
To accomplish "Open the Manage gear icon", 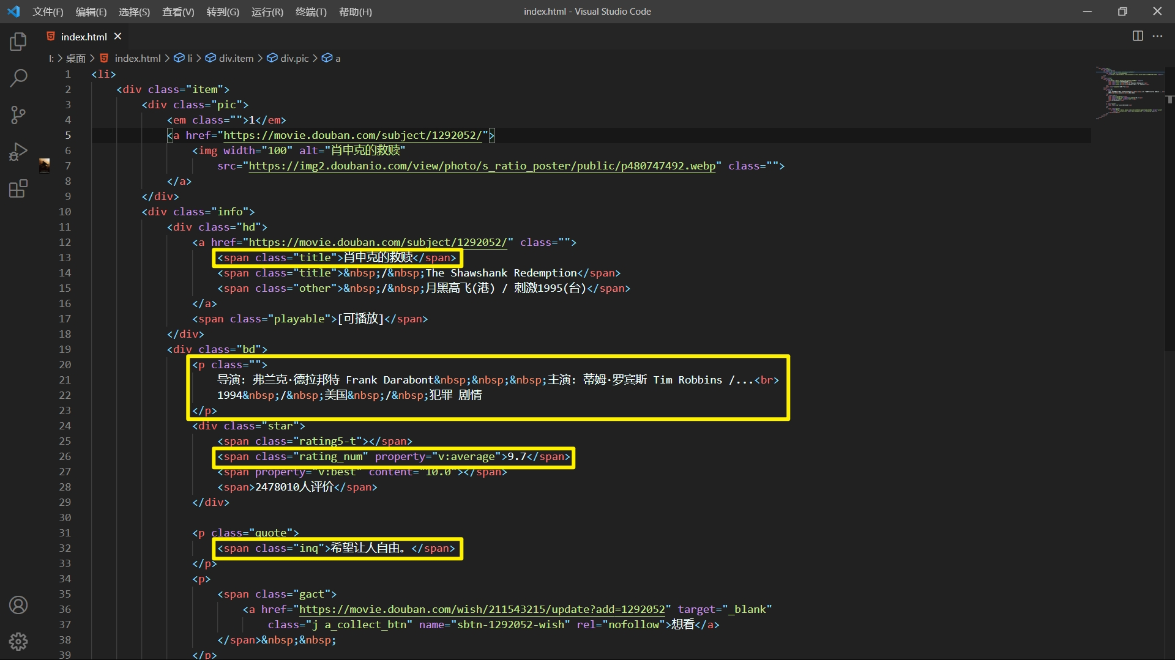I will (x=18, y=642).
